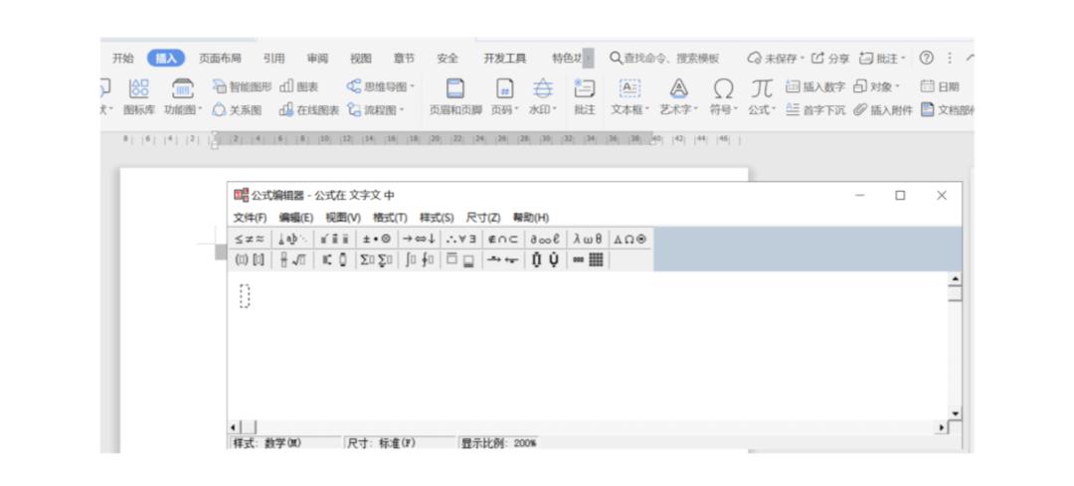This screenshot has width=1074, height=486.
Task: Open labeled arrow templates palette
Action: pyautogui.click(x=503, y=259)
